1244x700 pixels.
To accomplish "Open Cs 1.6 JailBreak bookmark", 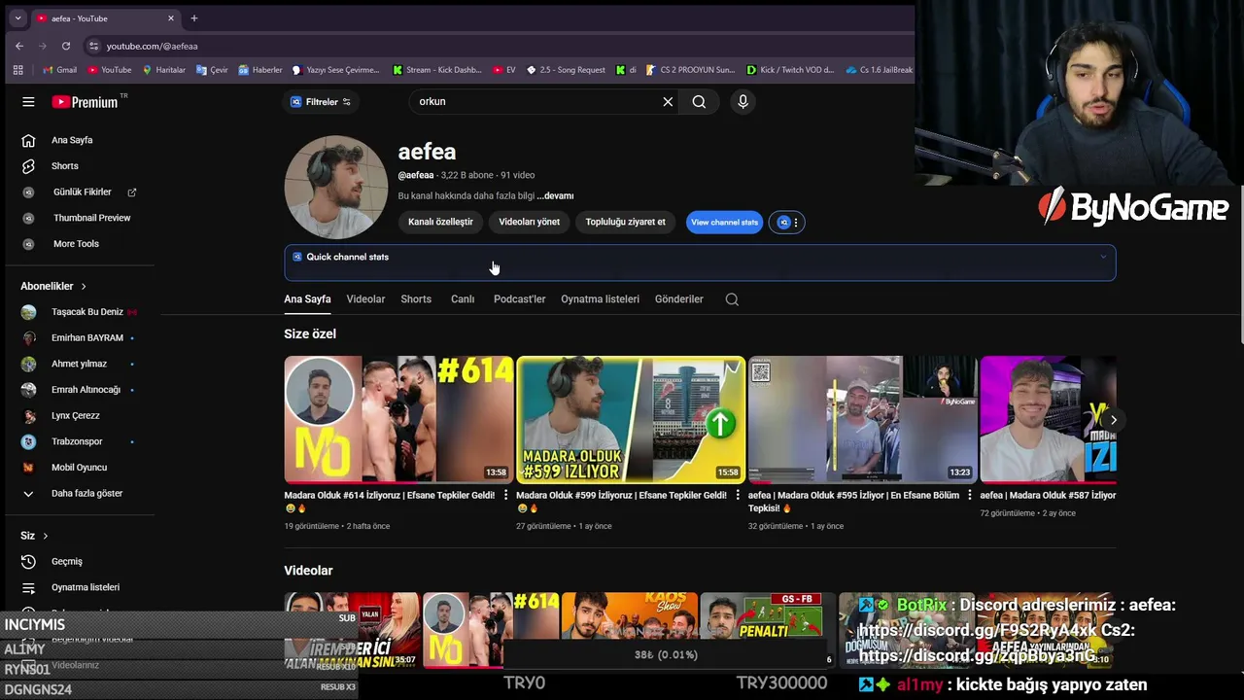I will (879, 70).
